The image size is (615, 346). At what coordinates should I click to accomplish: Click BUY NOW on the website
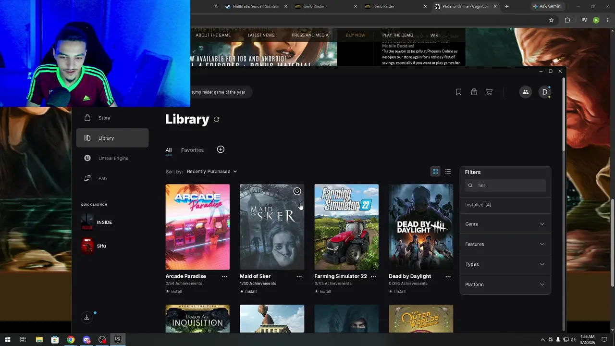tap(356, 35)
